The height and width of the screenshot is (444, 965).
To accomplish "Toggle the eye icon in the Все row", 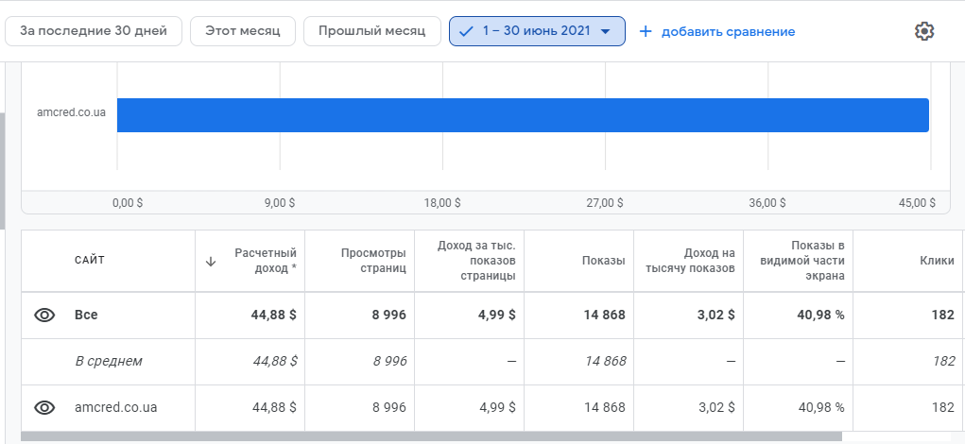I will coord(44,315).
